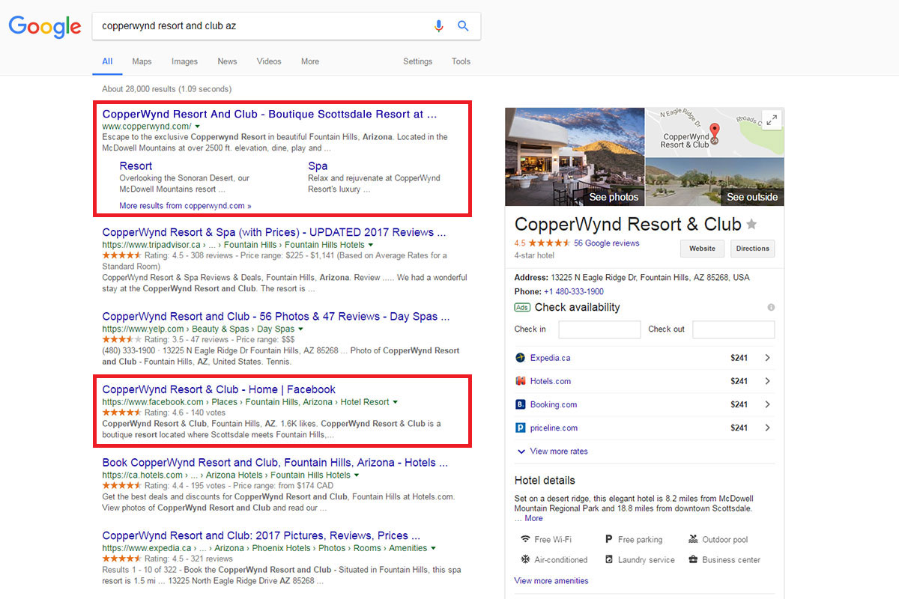899x599 pixels.
Task: Open the Expedia 2017 Pictures result
Action: pos(261,535)
